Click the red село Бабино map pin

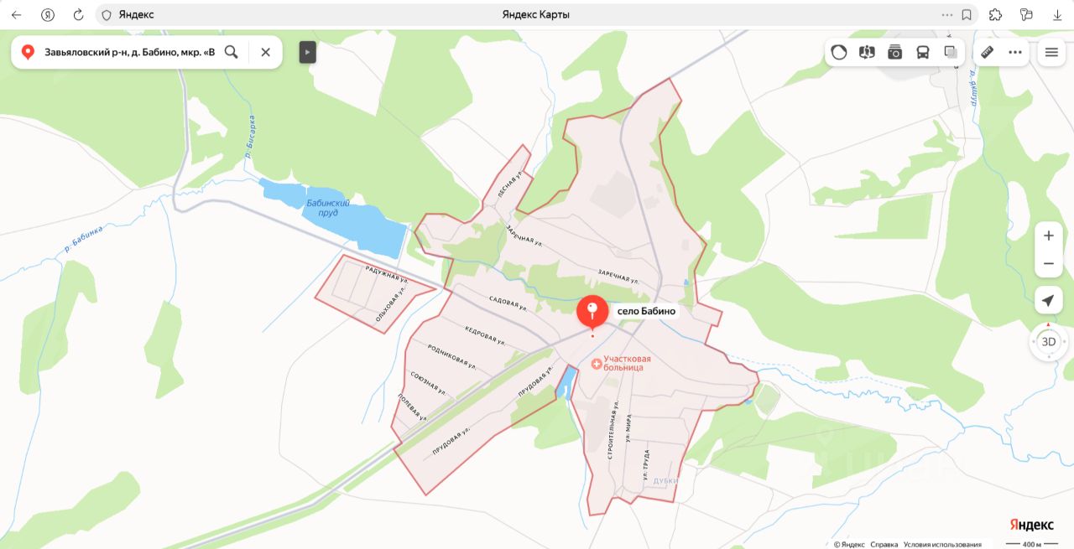click(592, 313)
